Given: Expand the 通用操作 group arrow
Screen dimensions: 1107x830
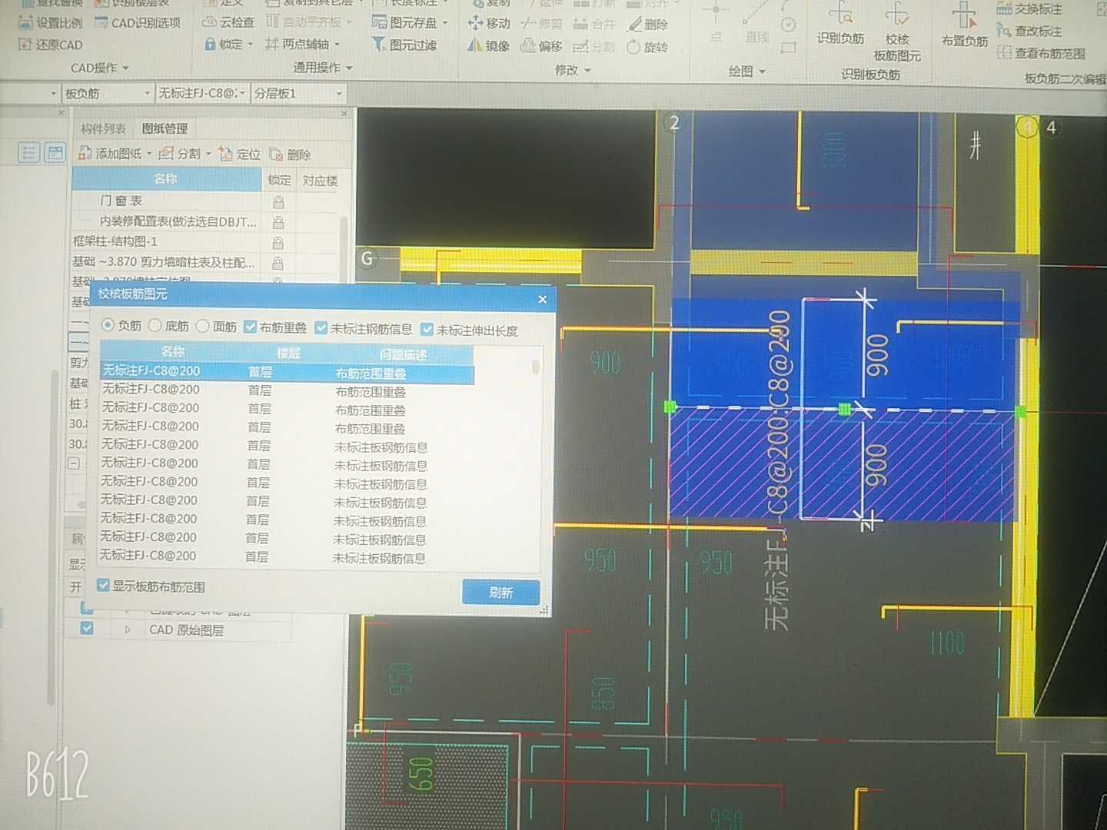Looking at the screenshot, I should pos(349,68).
